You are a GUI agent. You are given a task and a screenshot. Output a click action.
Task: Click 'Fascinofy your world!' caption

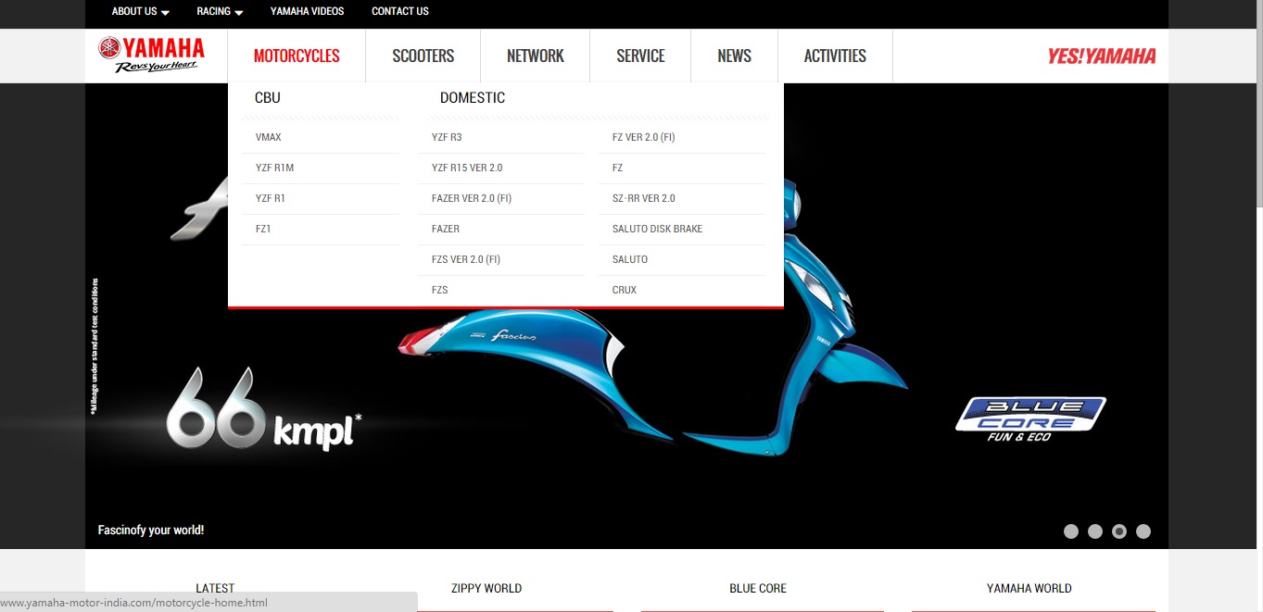coord(151,531)
